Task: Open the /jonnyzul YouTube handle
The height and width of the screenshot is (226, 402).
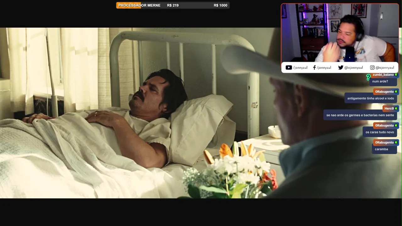Action: tap(300, 67)
